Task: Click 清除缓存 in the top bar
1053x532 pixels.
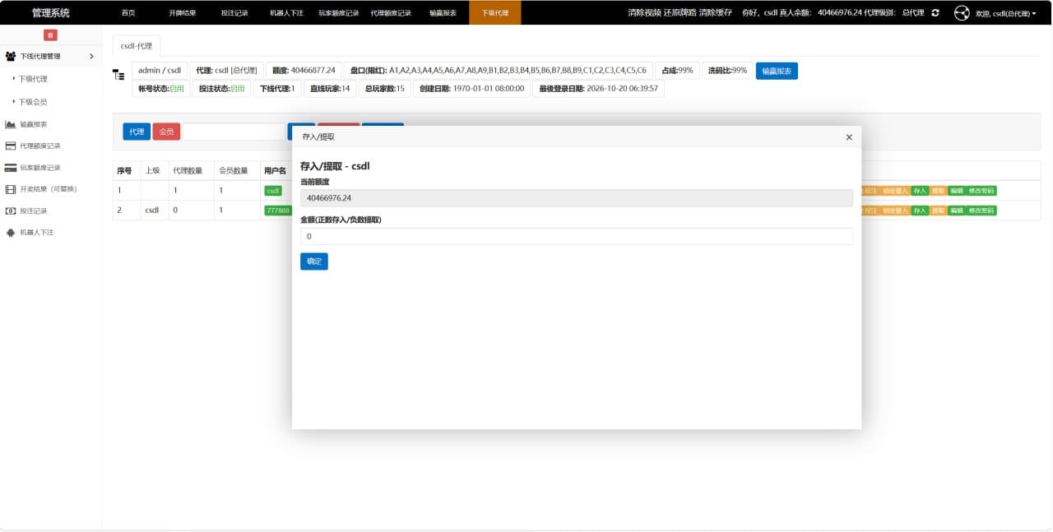Action: coord(715,13)
